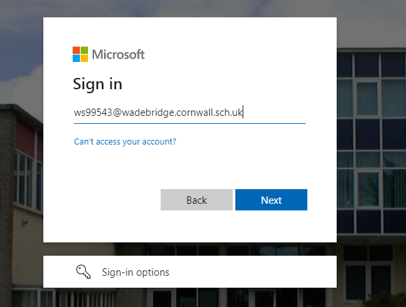
Task: Place cursor after "sch.uk" in email field
Action: tap(243, 113)
